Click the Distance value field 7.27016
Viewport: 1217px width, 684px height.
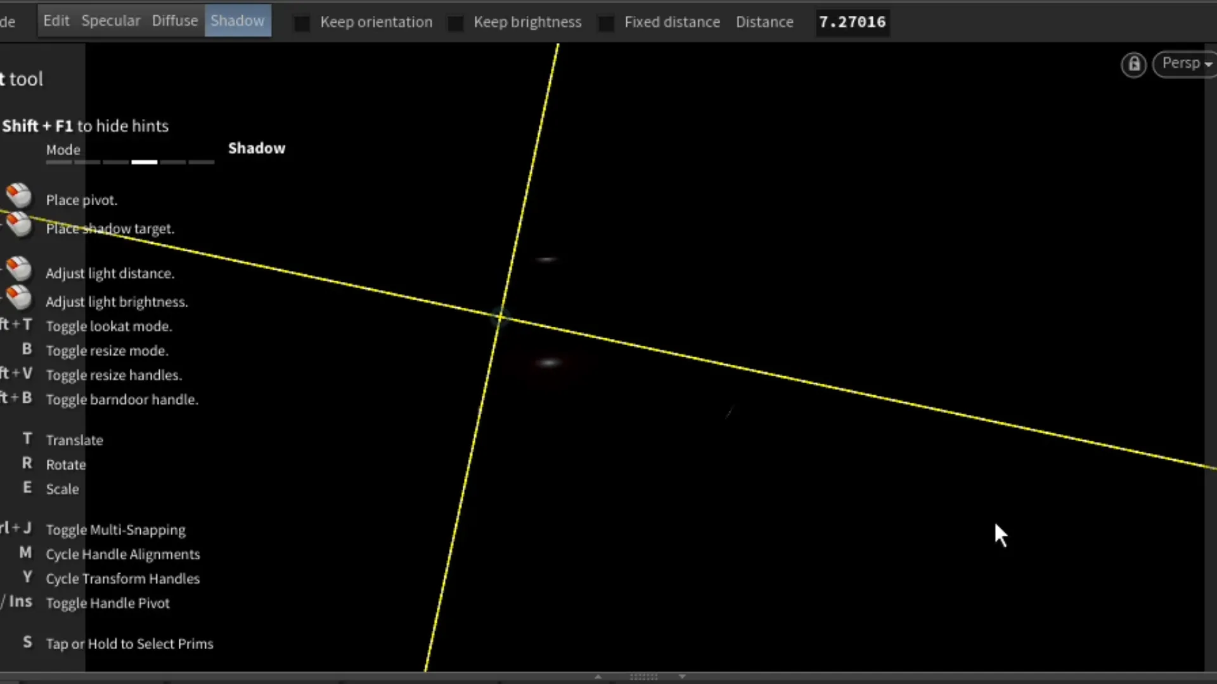tap(852, 22)
